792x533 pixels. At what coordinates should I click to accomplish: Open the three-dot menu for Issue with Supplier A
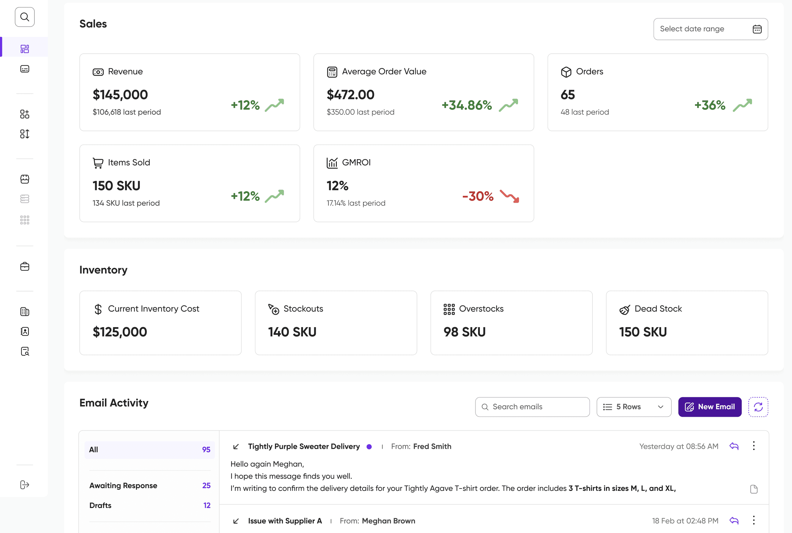click(754, 520)
